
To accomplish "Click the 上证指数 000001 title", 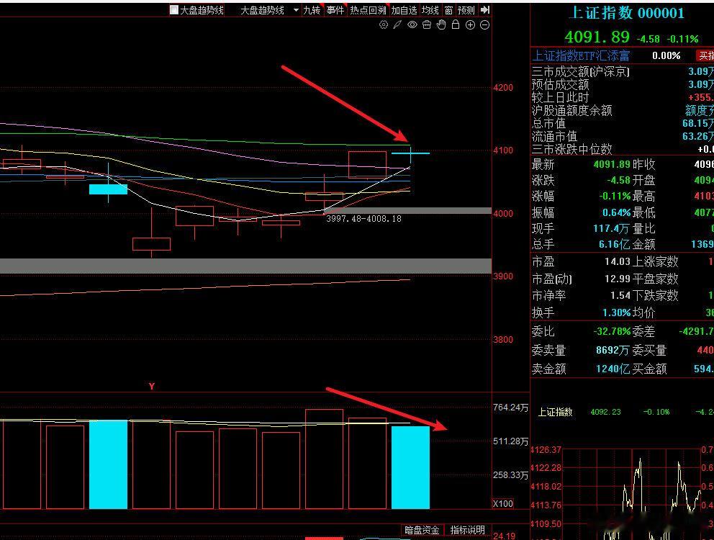I will pyautogui.click(x=627, y=13).
